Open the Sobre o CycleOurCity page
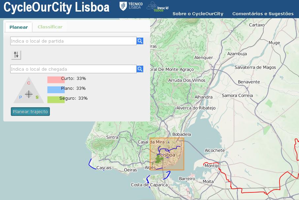 coord(198,14)
